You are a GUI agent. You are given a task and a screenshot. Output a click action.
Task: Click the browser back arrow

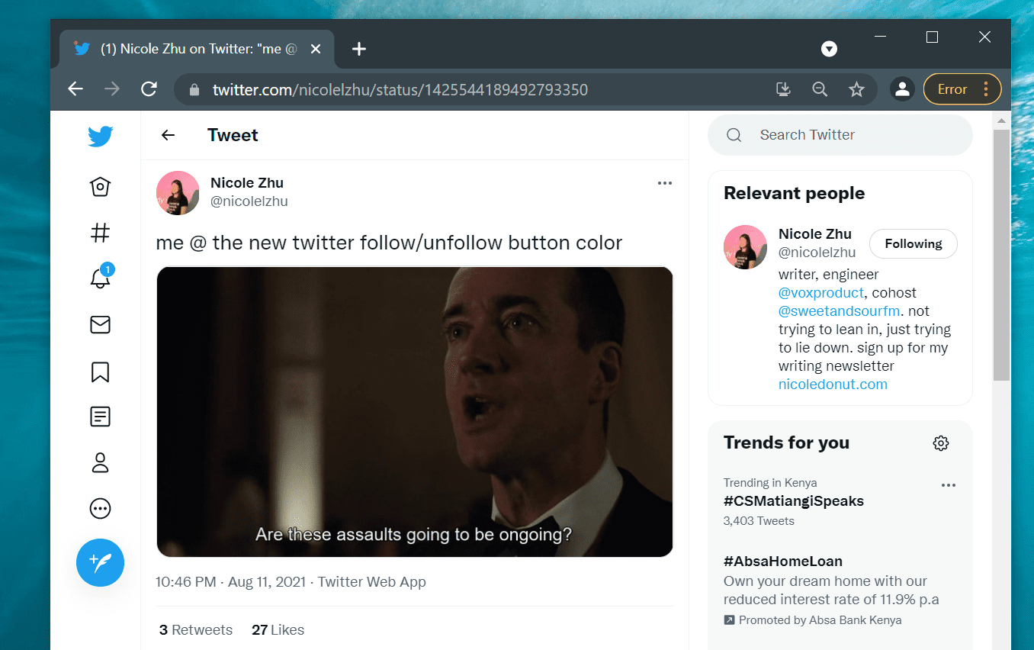[75, 89]
